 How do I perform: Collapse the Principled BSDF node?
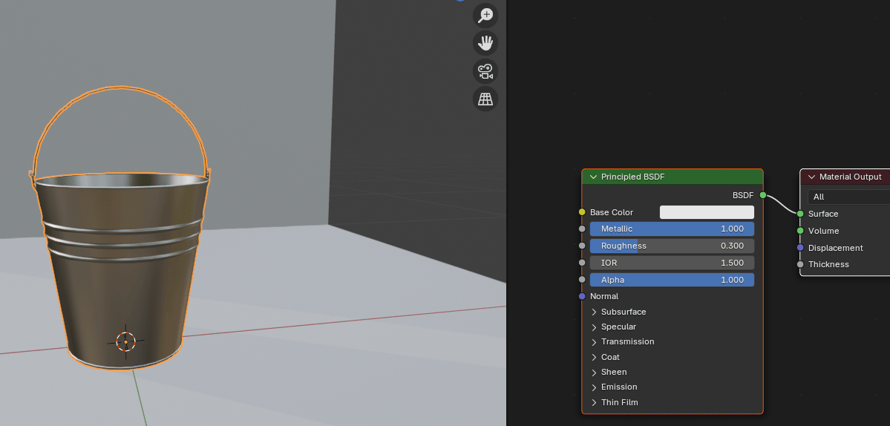point(593,177)
